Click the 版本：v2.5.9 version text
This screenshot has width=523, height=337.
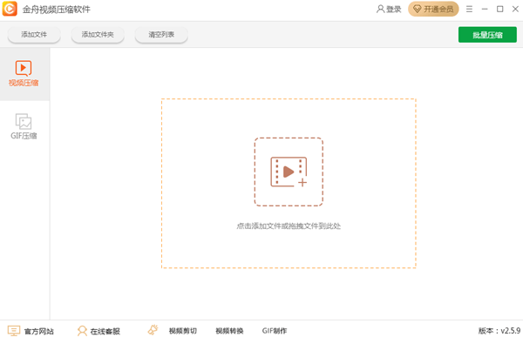(499, 331)
